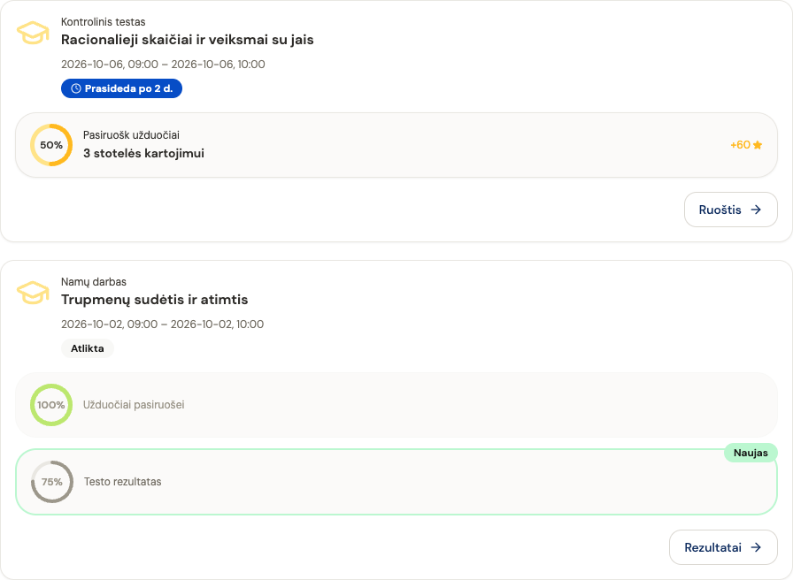This screenshot has height=580, width=793.
Task: Open the Trupmenų sudėtis ir atimtis title
Action: (x=154, y=300)
